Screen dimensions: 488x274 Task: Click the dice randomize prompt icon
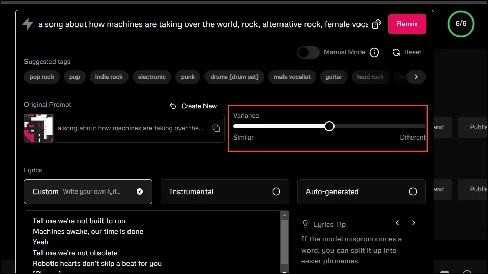[x=377, y=24]
